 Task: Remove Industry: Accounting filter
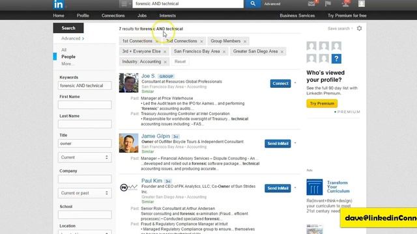tap(165, 62)
